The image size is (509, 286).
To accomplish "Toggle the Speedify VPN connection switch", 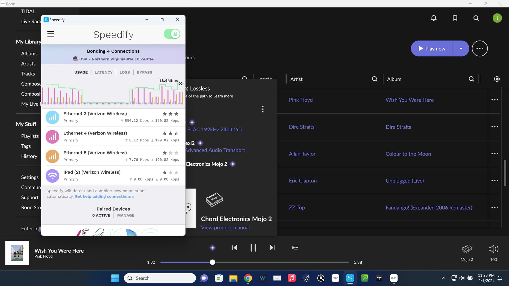I will coord(172,34).
